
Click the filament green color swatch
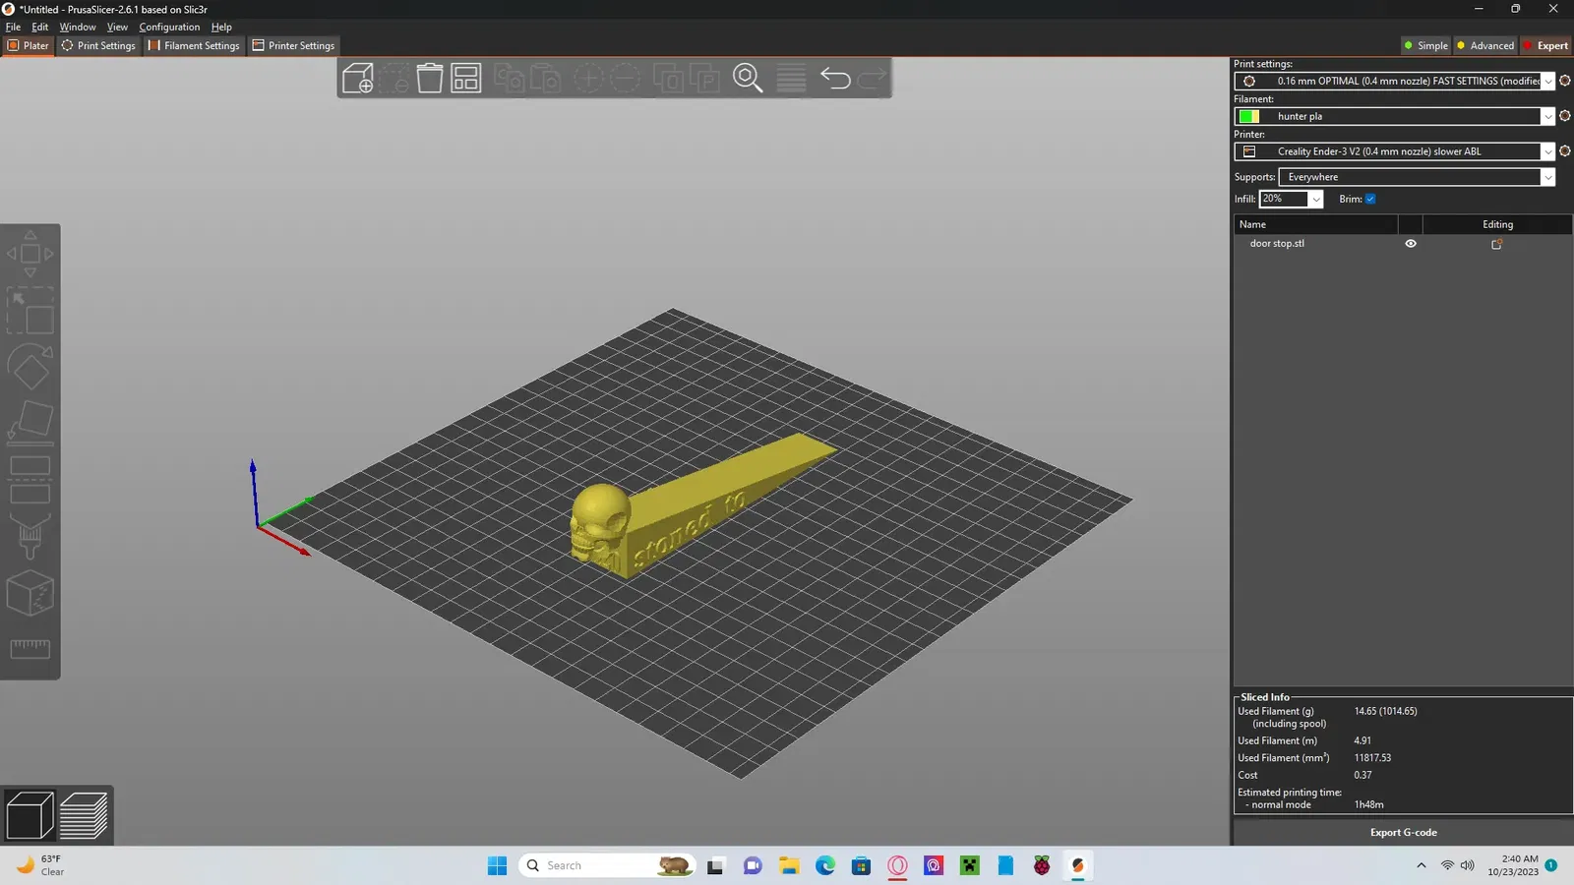tap(1248, 116)
